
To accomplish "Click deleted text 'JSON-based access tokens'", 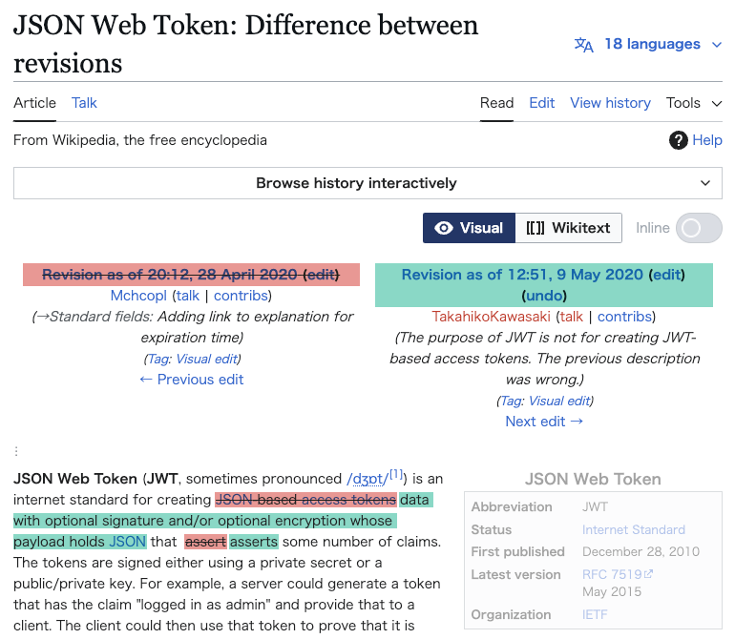I will tap(305, 500).
